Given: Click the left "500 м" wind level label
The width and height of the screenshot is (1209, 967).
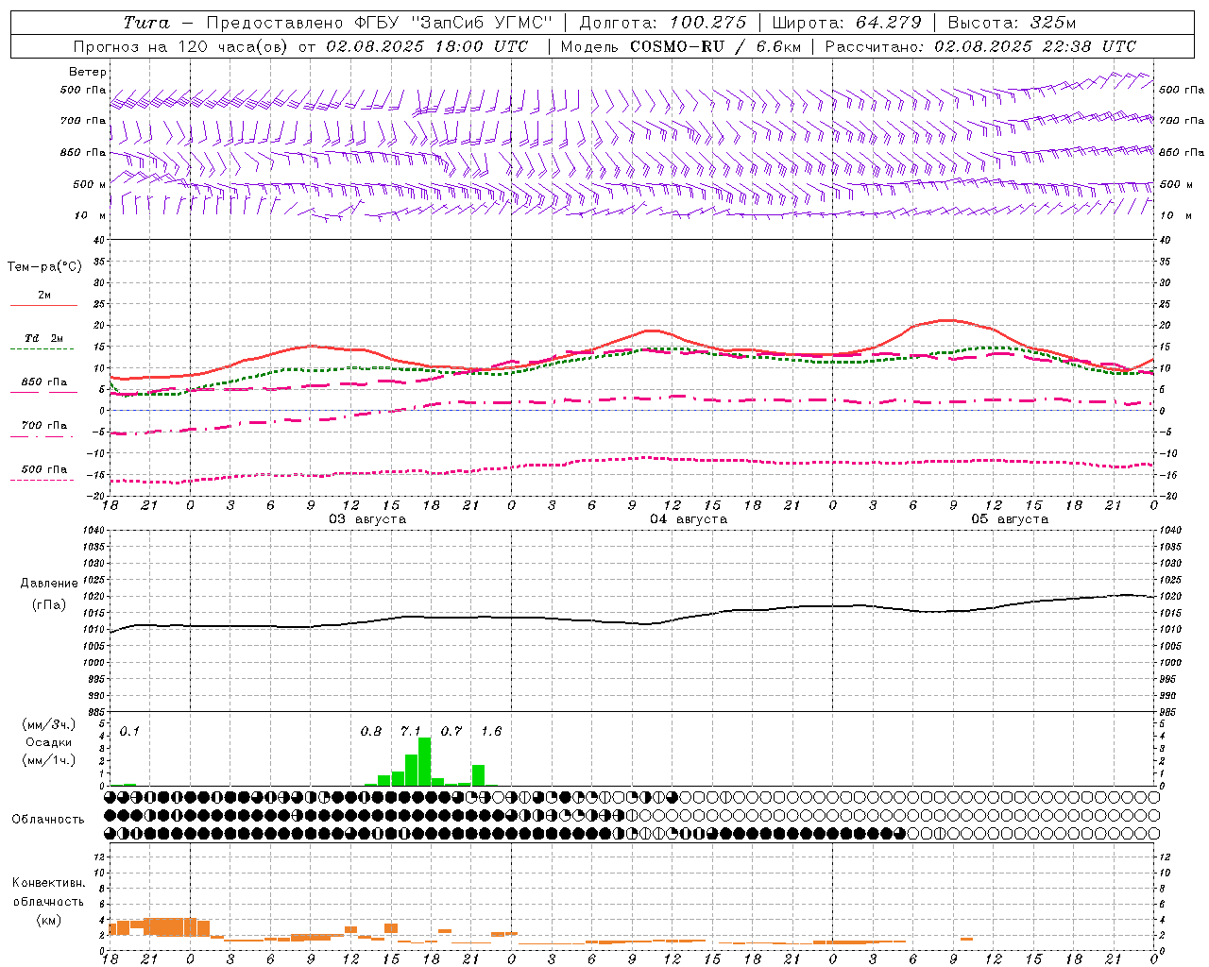Looking at the screenshot, I should pos(90,184).
